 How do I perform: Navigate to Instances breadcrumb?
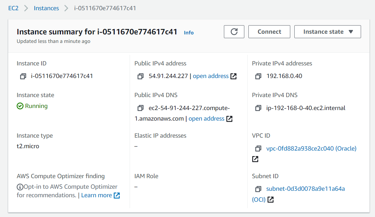[46, 8]
